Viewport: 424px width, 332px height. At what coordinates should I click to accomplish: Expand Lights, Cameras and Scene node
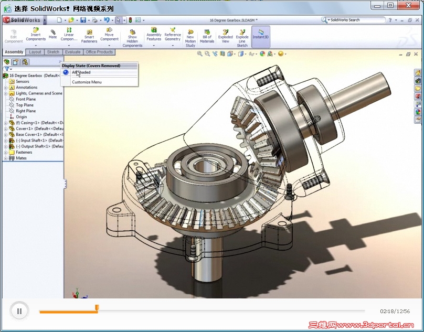6,93
